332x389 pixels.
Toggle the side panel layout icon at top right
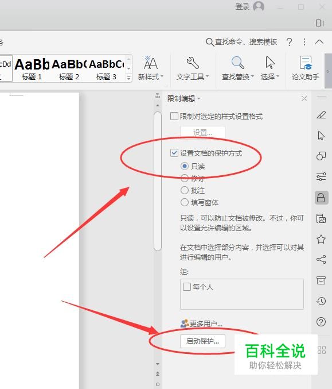(x=319, y=23)
